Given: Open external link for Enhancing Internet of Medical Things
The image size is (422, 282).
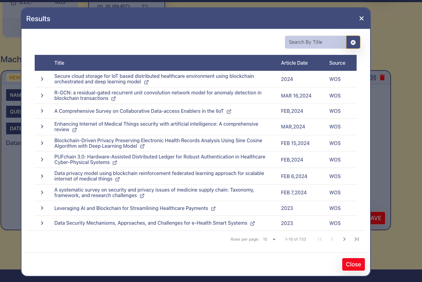Looking at the screenshot, I should [x=75, y=130].
